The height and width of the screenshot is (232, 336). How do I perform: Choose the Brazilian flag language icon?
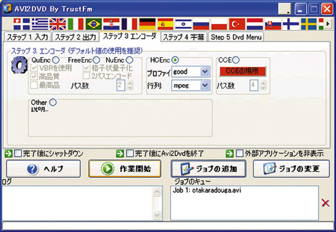pos(93,24)
